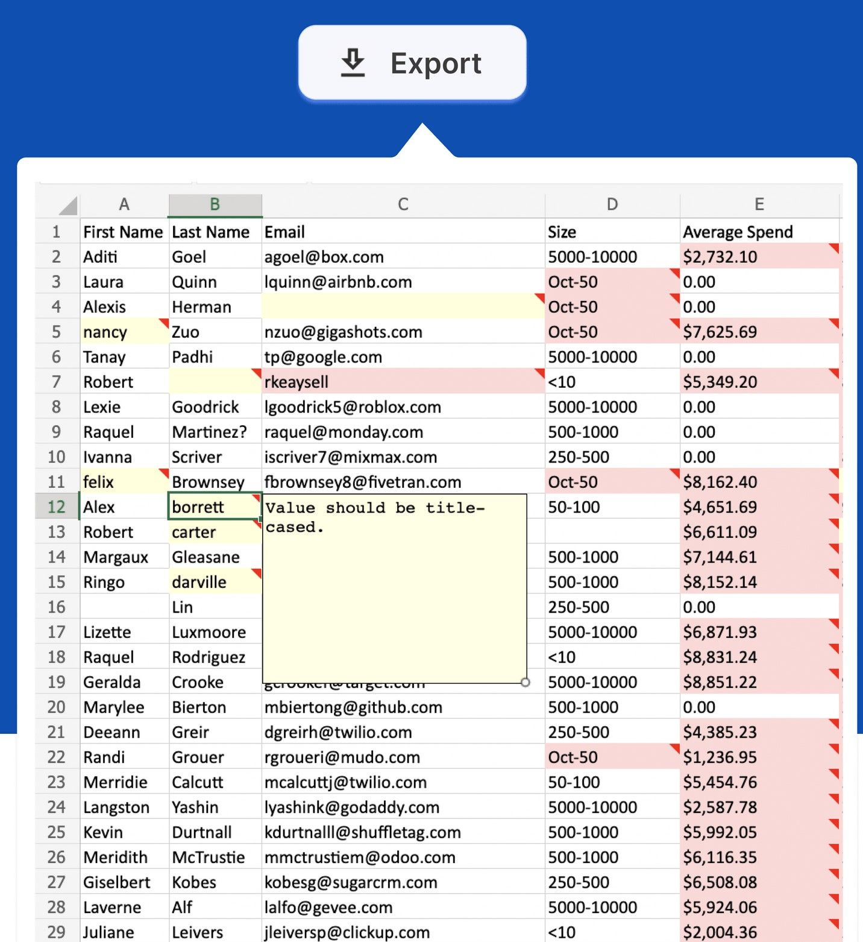Click the comment resize handle circle
This screenshot has height=942, width=863.
pyautogui.click(x=526, y=683)
